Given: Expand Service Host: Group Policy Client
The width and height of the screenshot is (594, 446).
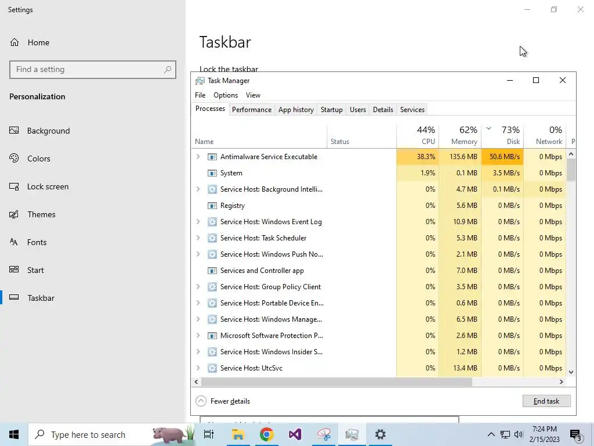Looking at the screenshot, I should pos(198,287).
